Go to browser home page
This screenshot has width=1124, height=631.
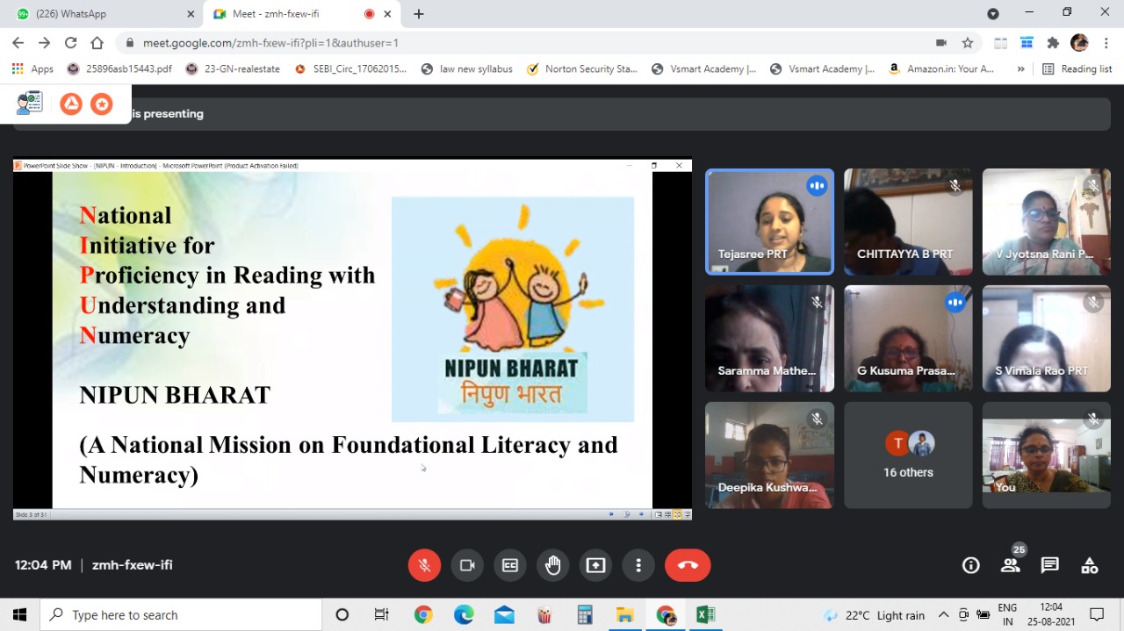coord(97,42)
